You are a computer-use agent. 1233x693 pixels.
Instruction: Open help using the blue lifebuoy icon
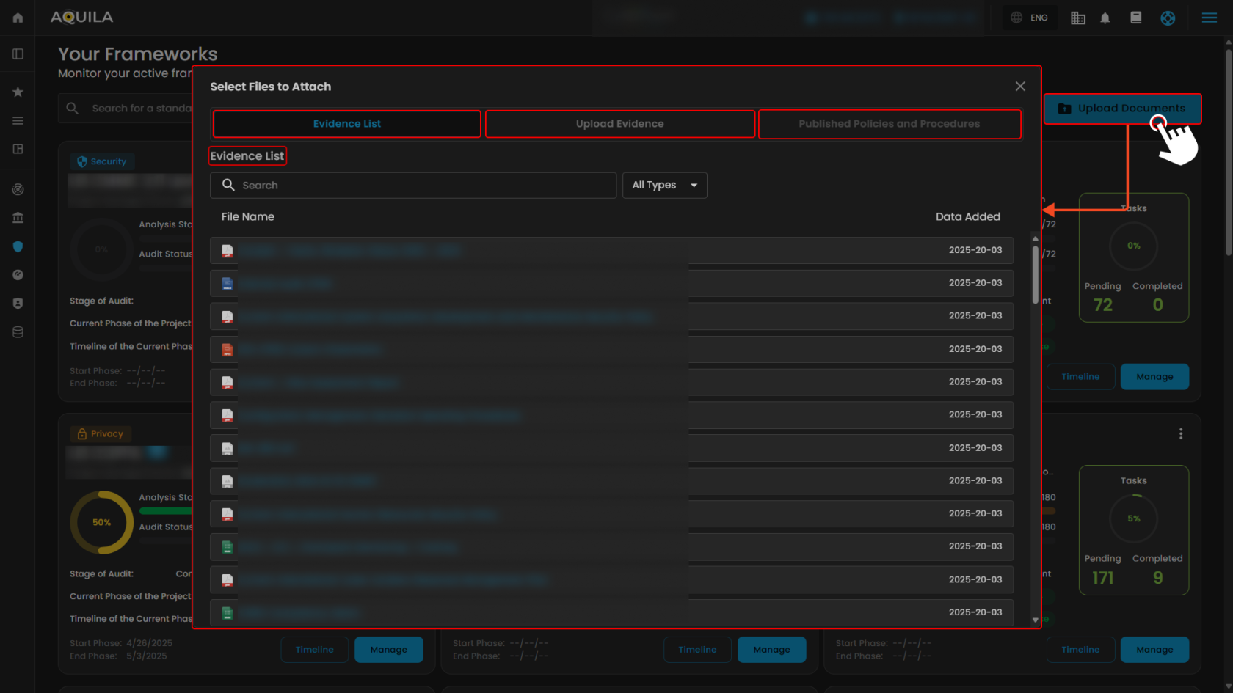pos(1168,18)
